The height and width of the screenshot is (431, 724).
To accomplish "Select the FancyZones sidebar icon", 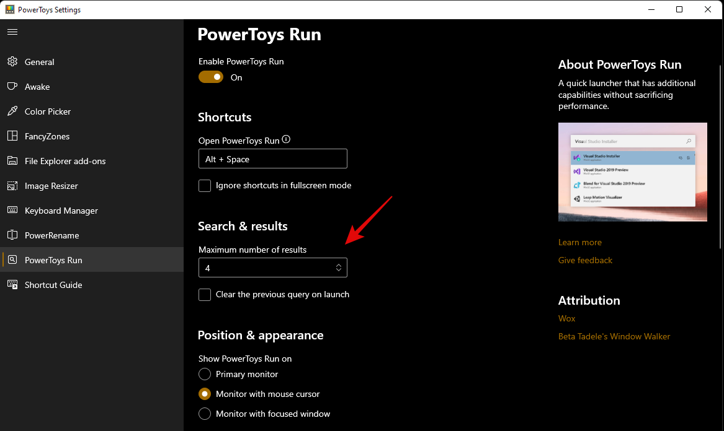I will (12, 136).
